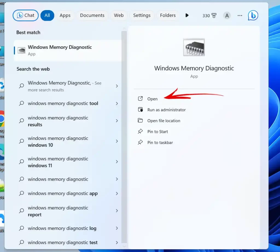Expand chevron for 'diagnostic report' suggestion
This screenshot has height=252, width=280.
coord(117,211)
